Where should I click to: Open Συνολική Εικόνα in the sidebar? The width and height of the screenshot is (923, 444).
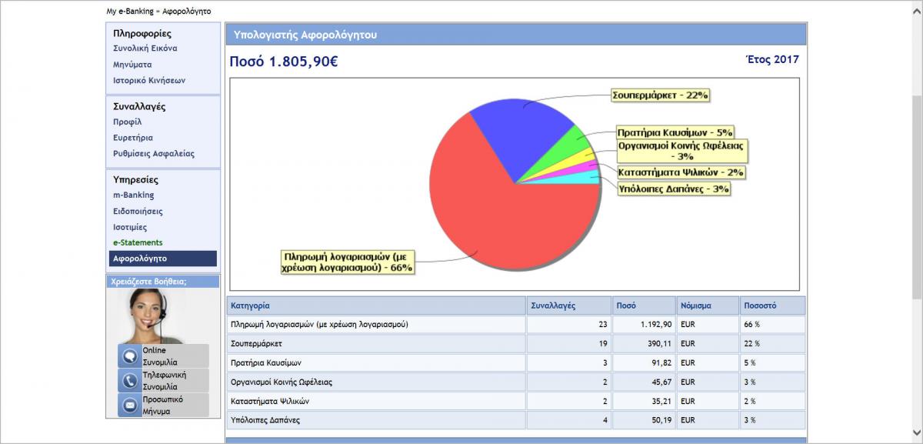pyautogui.click(x=145, y=48)
